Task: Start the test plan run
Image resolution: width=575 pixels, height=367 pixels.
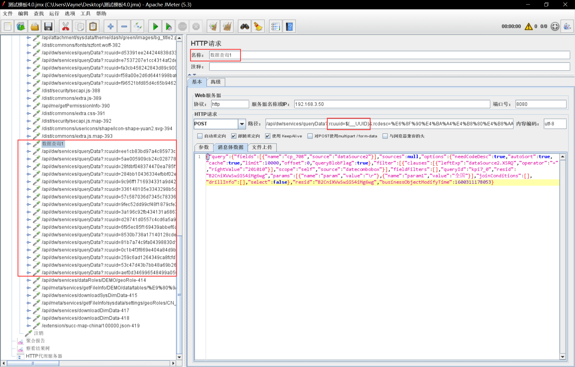Action: tap(155, 26)
